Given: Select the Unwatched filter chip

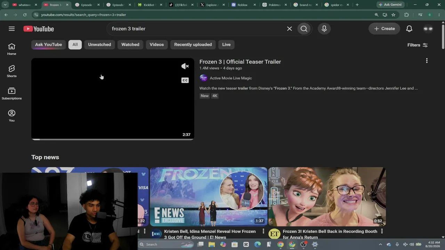Looking at the screenshot, I should pyautogui.click(x=99, y=44).
